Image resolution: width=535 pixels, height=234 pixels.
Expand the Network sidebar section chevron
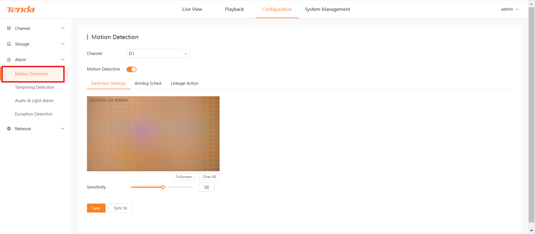[x=62, y=129]
